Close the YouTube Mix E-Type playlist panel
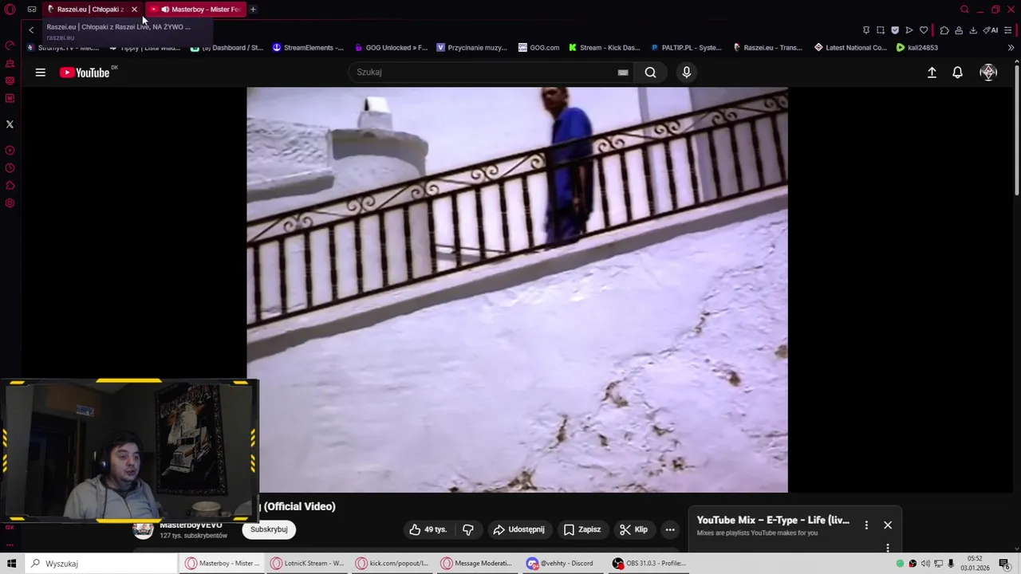The width and height of the screenshot is (1021, 574). 888,525
